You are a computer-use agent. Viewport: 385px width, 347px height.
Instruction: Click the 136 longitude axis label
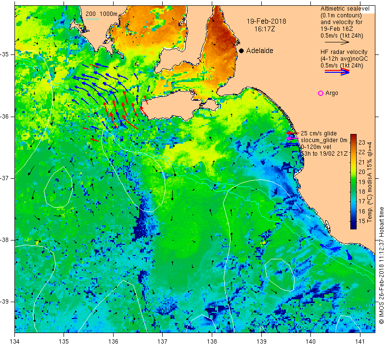(114, 341)
